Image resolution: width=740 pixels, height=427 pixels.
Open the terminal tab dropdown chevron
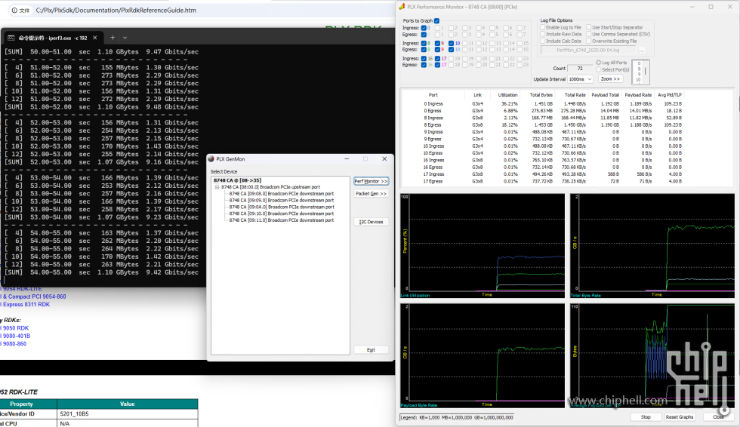pyautogui.click(x=125, y=38)
